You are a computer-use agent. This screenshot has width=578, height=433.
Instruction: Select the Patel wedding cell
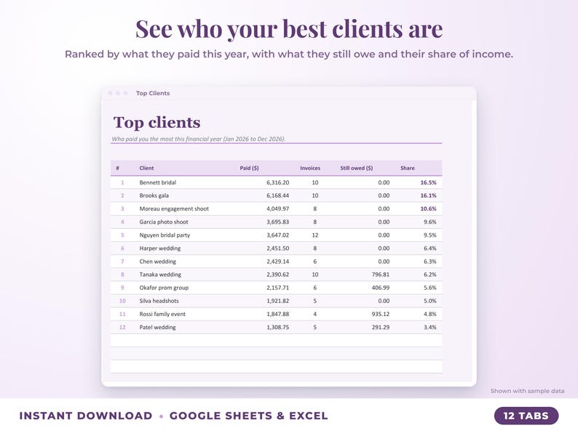[x=157, y=328]
